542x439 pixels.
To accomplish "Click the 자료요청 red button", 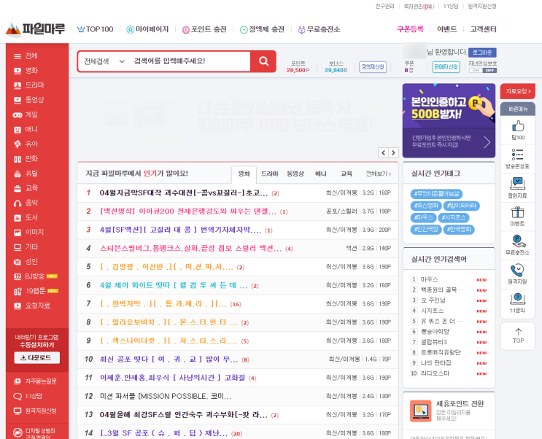I will pyautogui.click(x=518, y=91).
